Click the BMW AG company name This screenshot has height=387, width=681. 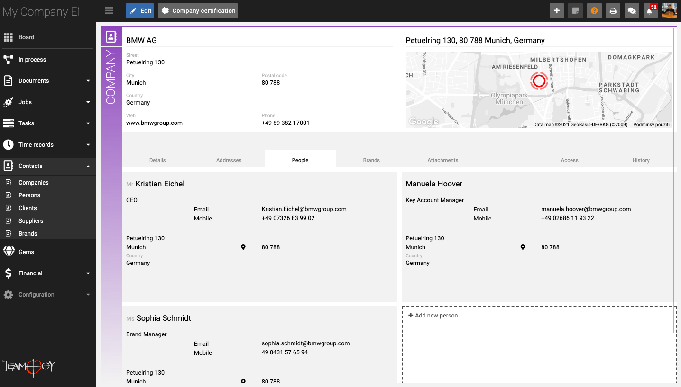point(141,40)
